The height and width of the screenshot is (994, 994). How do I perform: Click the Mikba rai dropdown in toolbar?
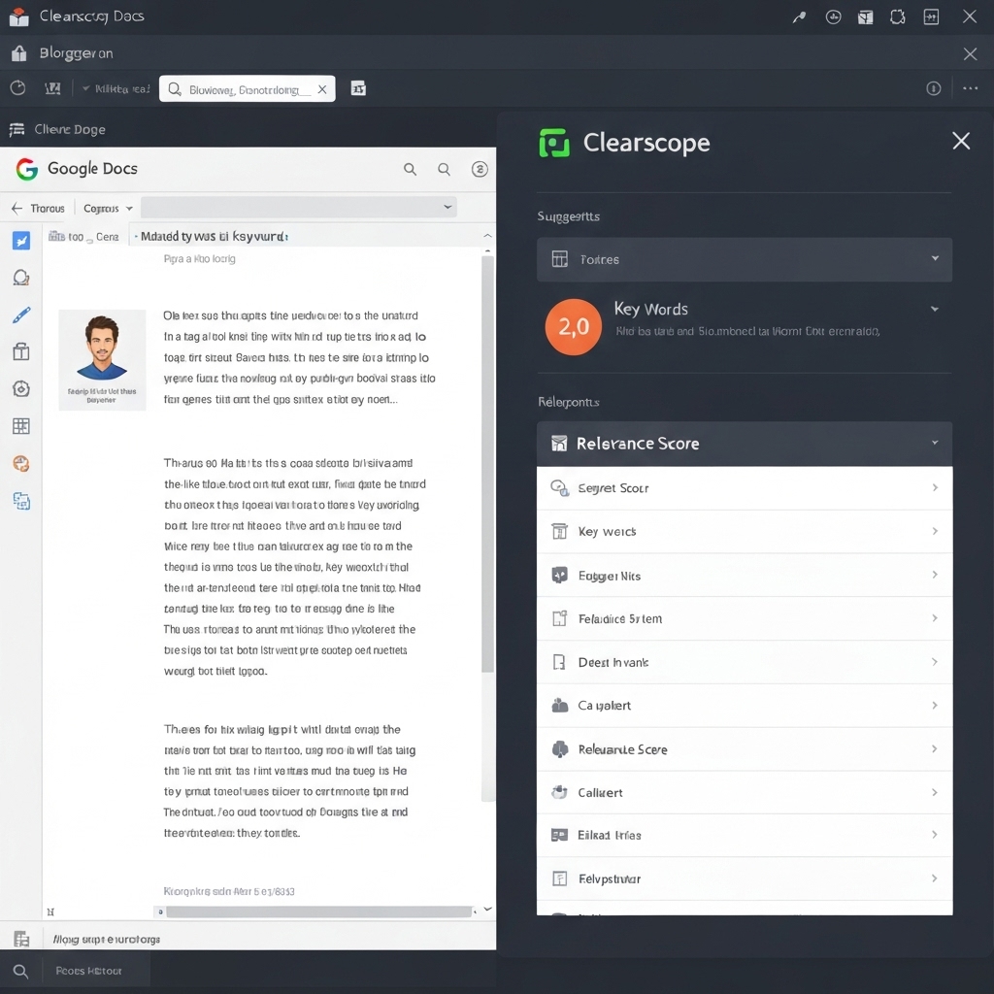[x=116, y=88]
